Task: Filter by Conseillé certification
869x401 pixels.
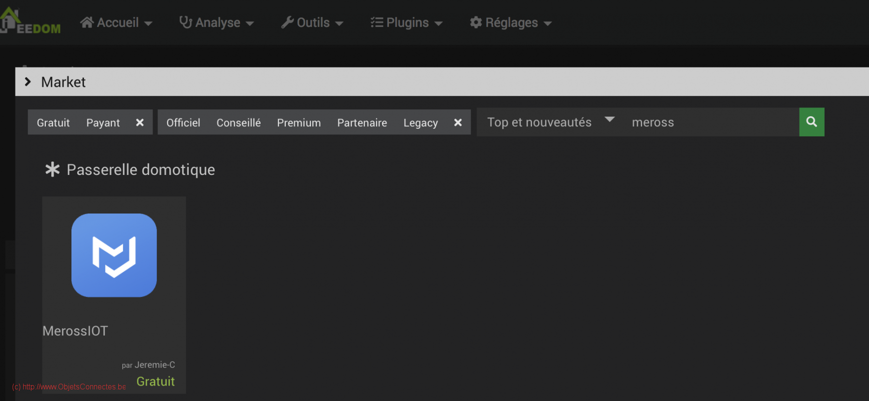Action: [238, 123]
